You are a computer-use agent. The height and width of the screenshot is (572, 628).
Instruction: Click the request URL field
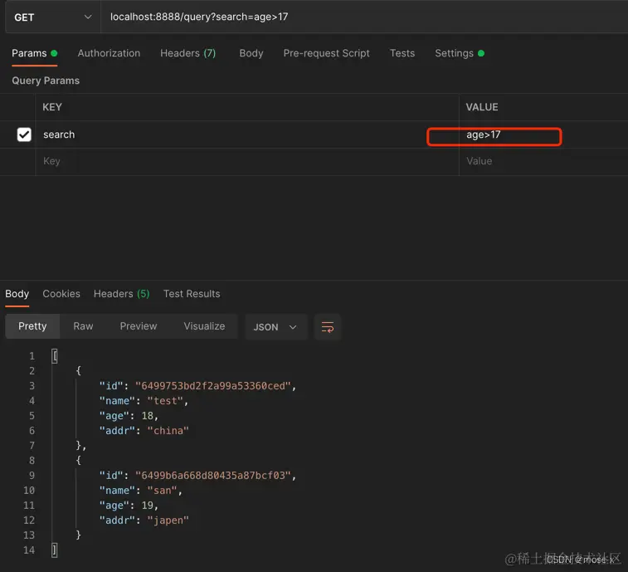[364, 17]
